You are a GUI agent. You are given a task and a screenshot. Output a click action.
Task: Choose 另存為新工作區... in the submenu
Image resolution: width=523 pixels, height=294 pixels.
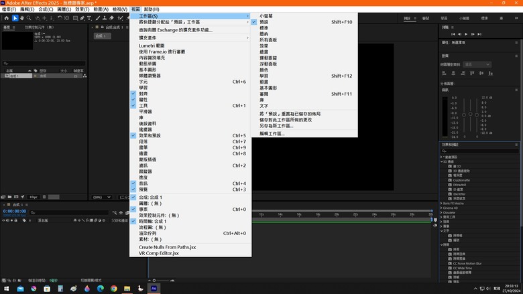[x=304, y=126]
